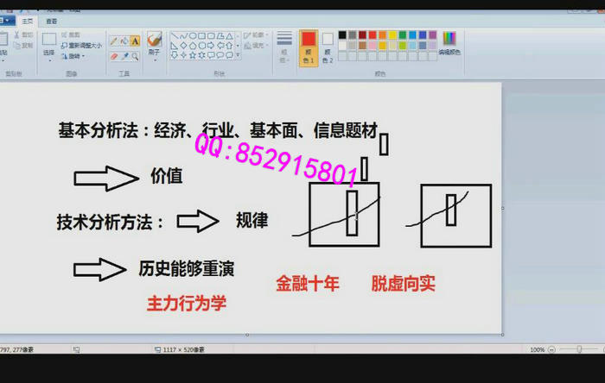Click the zoom out minus button

pos(552,349)
